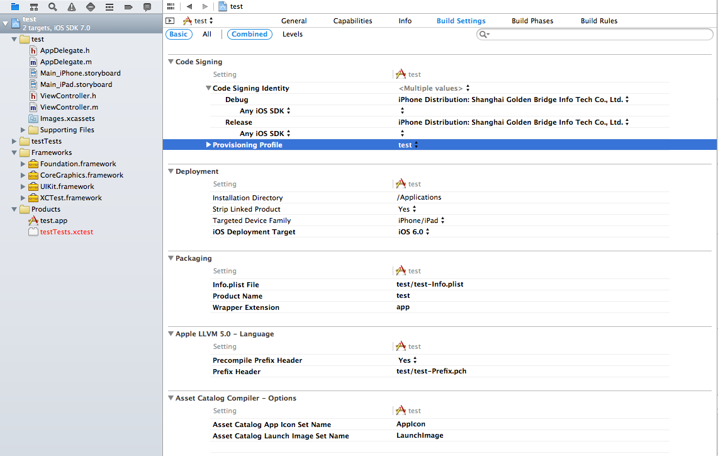Collapse the Code Signing section
The height and width of the screenshot is (456, 718).
tap(170, 62)
